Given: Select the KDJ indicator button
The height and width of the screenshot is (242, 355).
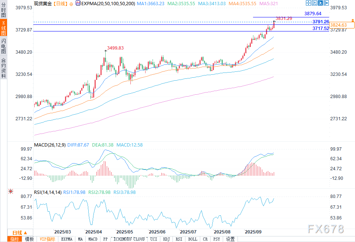Looking at the screenshot, I should 167,239.
